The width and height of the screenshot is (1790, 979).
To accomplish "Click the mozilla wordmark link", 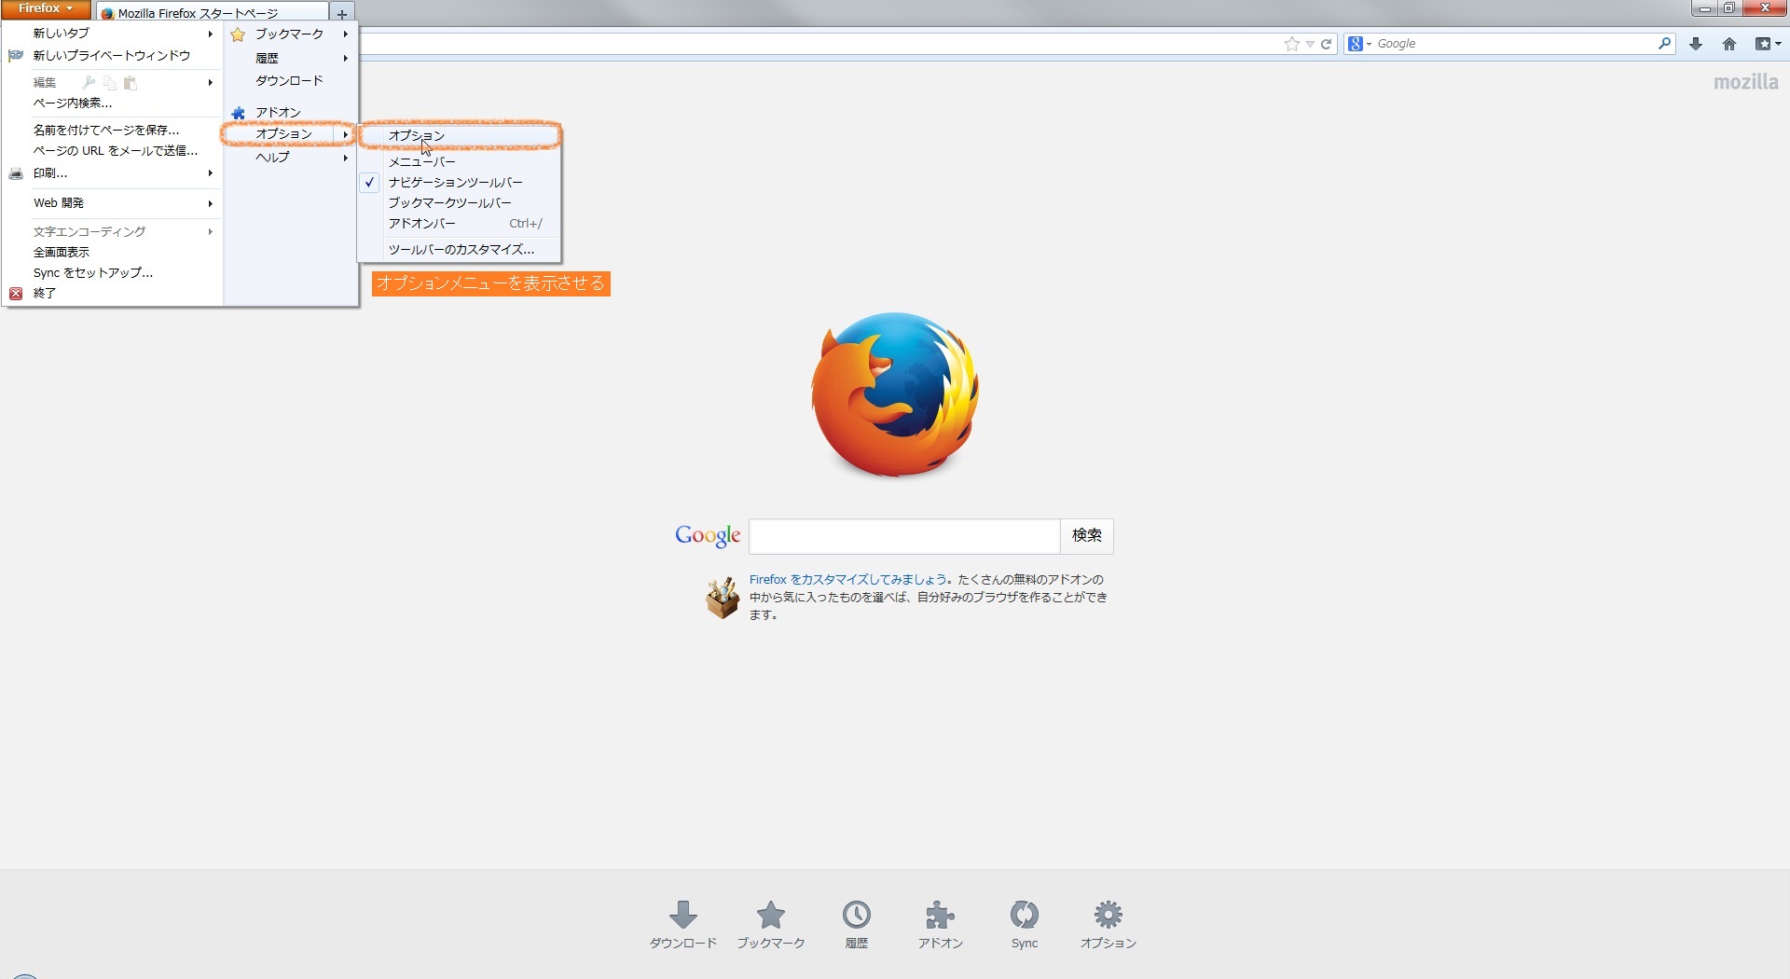I will pos(1746,82).
